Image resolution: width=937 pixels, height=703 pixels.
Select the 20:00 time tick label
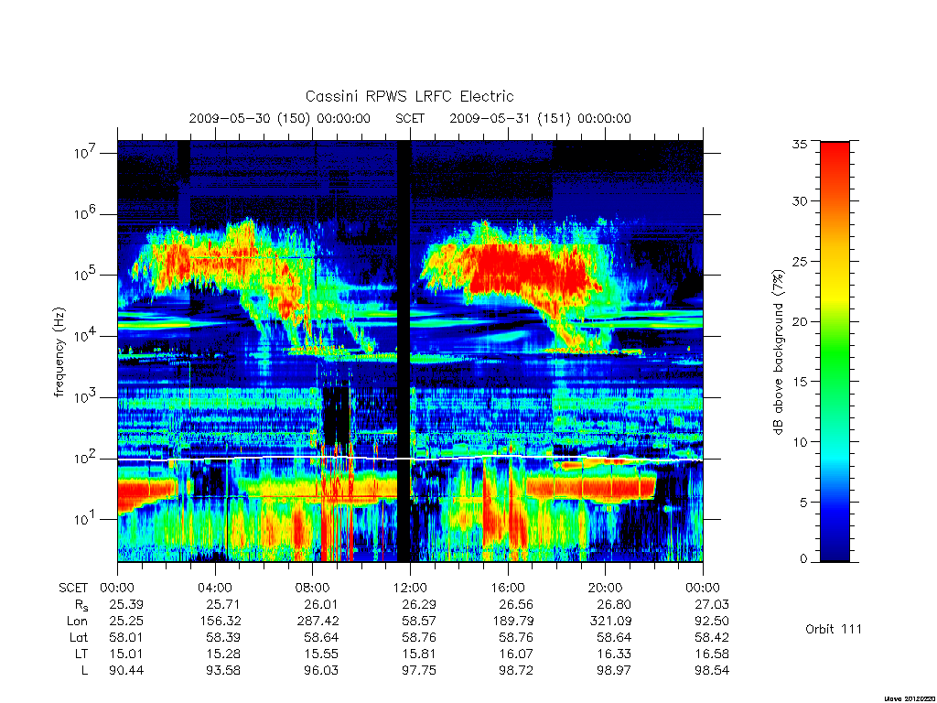coord(606,588)
